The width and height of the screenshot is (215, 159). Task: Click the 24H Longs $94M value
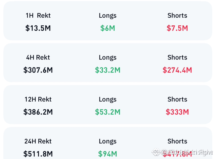108,154
